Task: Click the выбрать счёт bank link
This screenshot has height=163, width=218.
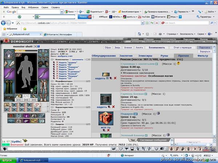Action: (x=65, y=56)
